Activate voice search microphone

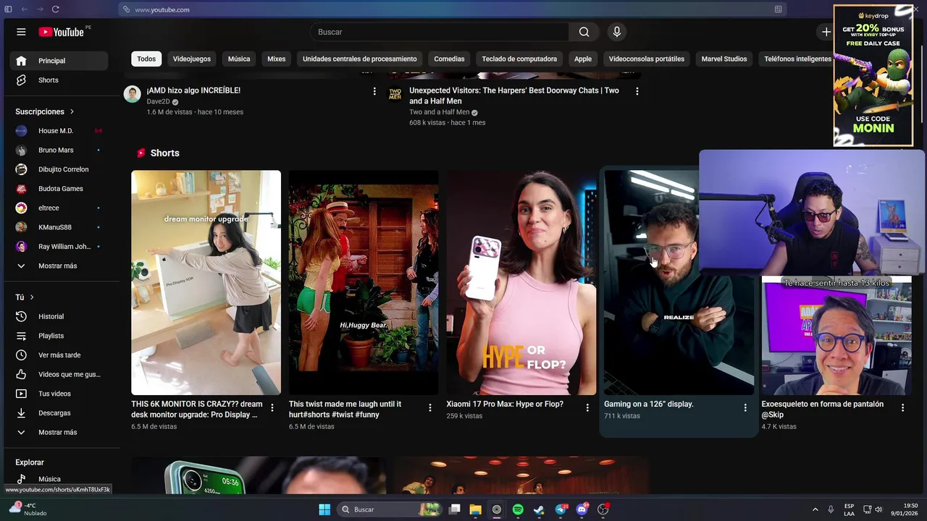pyautogui.click(x=617, y=32)
